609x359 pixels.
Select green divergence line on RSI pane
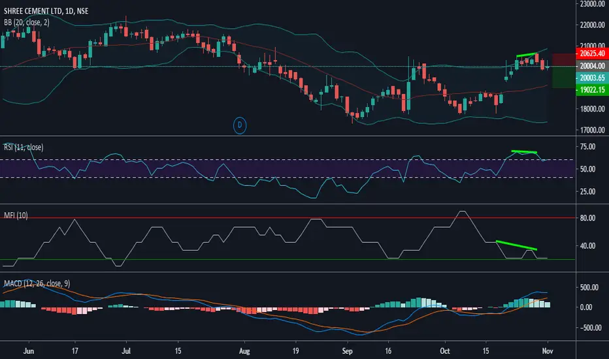[x=524, y=151]
